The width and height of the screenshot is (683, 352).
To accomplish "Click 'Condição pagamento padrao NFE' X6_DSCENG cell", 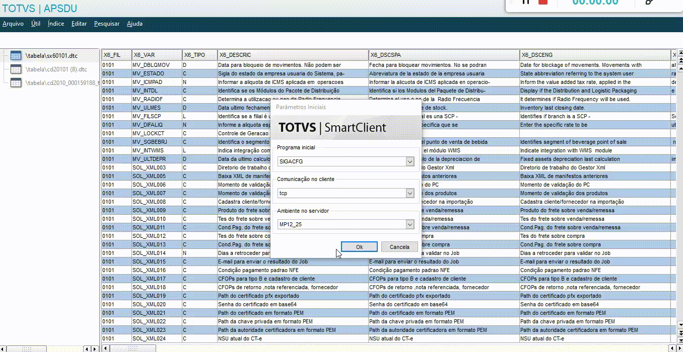I will click(x=595, y=270).
